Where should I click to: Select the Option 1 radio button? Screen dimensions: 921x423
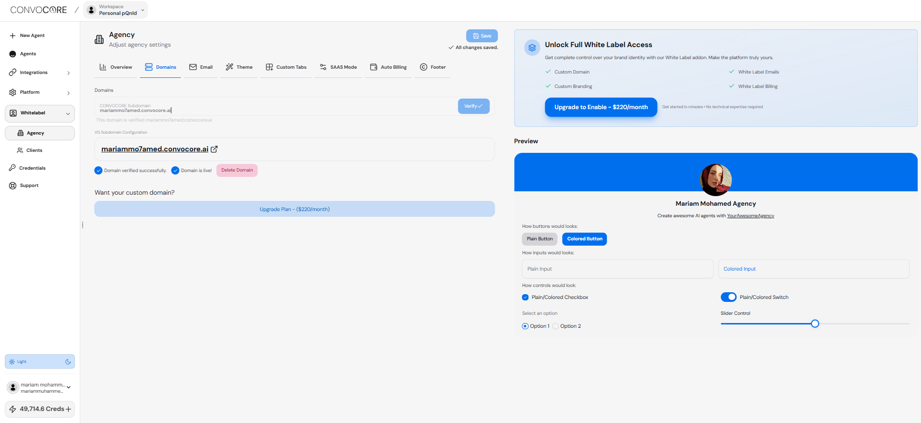click(x=525, y=326)
